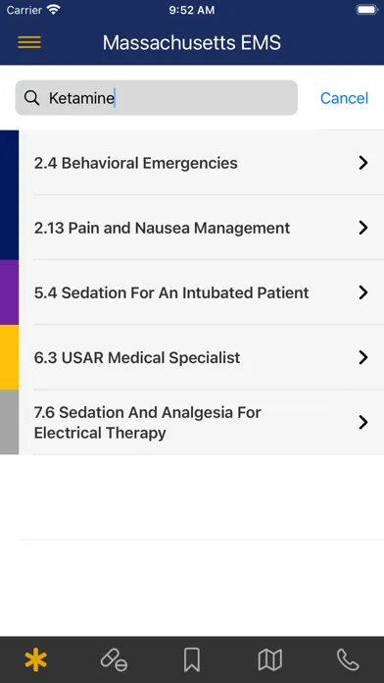Tap the battery status icon

[366, 10]
